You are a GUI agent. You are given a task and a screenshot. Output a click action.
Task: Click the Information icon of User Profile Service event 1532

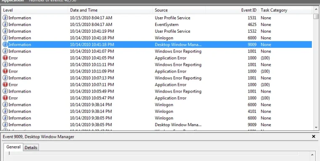click(x=5, y=31)
